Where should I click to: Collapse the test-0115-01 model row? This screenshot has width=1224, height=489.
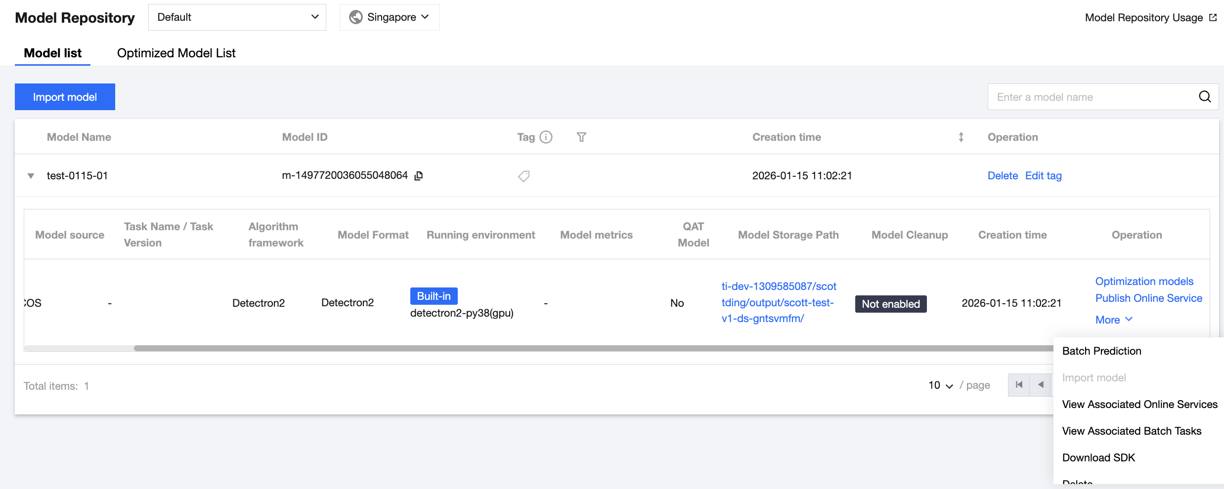(31, 176)
